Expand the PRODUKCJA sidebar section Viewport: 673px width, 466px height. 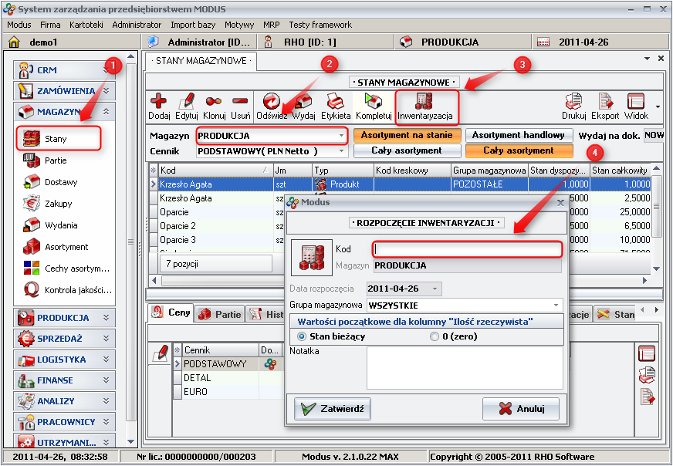tap(65, 317)
